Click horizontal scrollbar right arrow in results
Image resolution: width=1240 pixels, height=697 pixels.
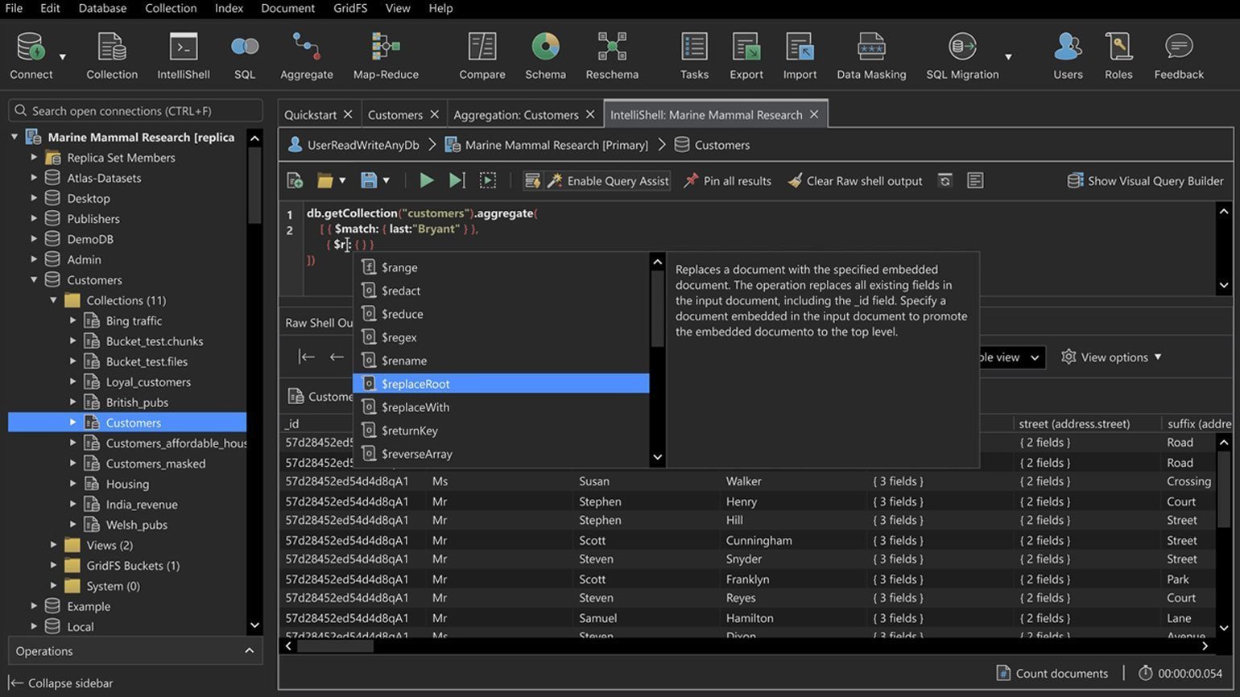tap(1205, 645)
